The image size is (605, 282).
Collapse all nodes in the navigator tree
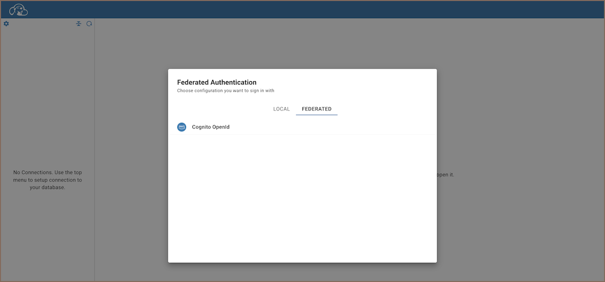click(x=78, y=24)
